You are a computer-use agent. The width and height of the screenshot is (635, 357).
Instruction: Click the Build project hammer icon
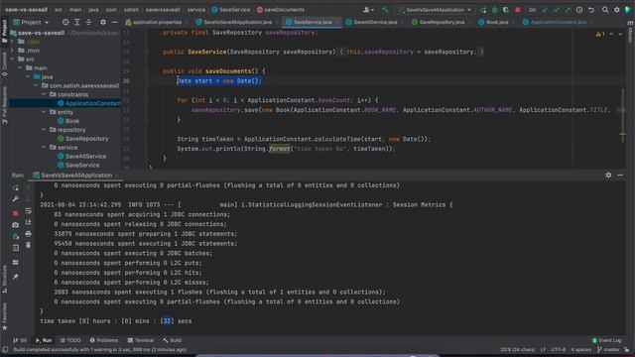(385, 10)
